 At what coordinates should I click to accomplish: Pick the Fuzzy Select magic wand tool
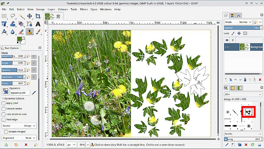(x=21, y=16)
